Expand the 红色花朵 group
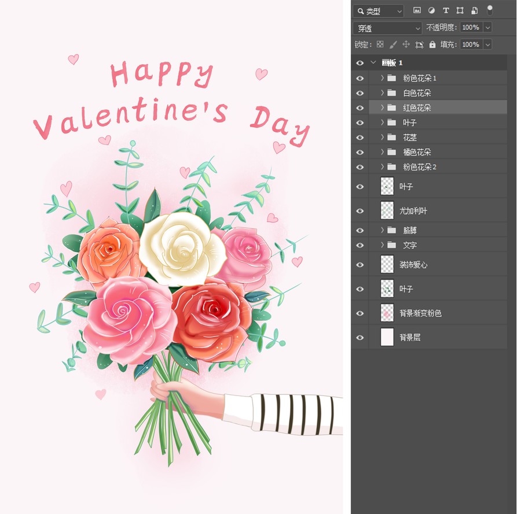Screen dimensions: 521x514 pos(382,108)
